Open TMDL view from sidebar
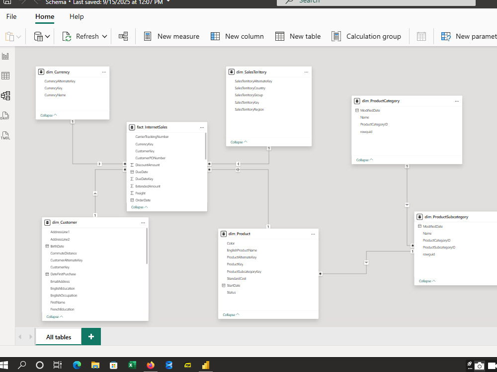497x372 pixels. point(5,135)
